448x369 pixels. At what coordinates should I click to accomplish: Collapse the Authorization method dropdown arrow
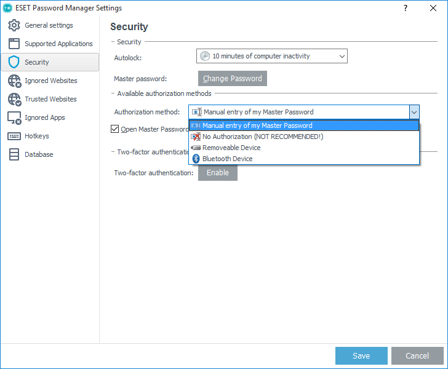point(414,112)
